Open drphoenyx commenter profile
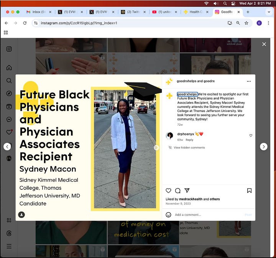 [x=186, y=134]
